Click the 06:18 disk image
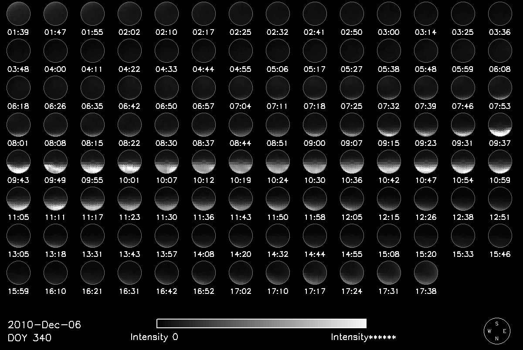This screenshot has width=523, height=350. [x=19, y=87]
